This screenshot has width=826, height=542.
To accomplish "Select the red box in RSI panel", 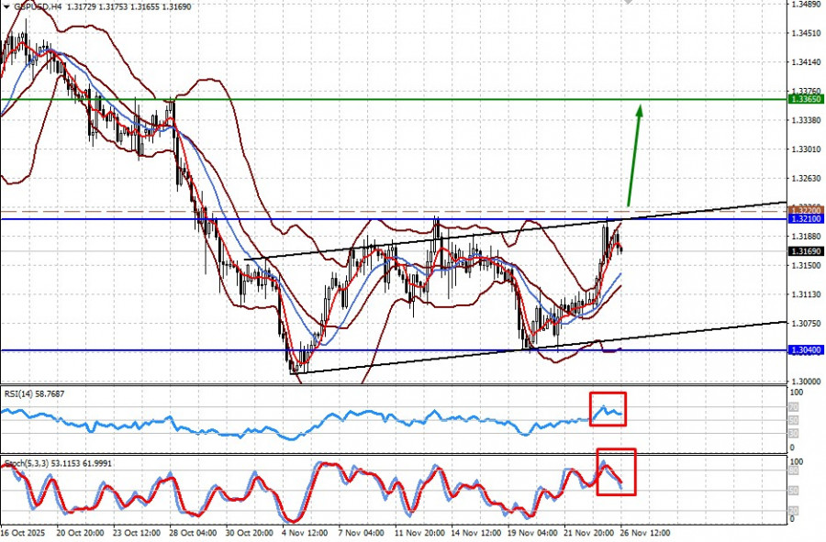I will (608, 409).
